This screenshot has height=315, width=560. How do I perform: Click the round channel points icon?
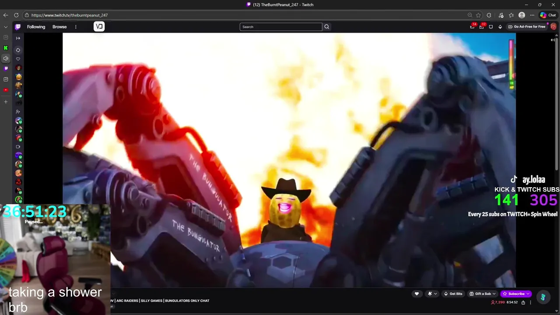pos(543,297)
